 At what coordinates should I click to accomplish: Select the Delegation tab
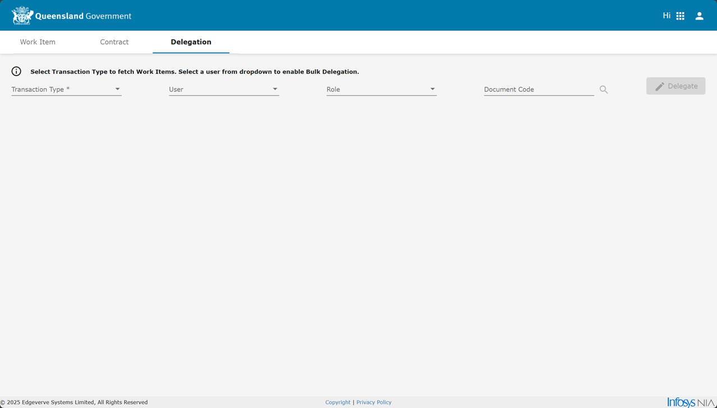pyautogui.click(x=191, y=42)
